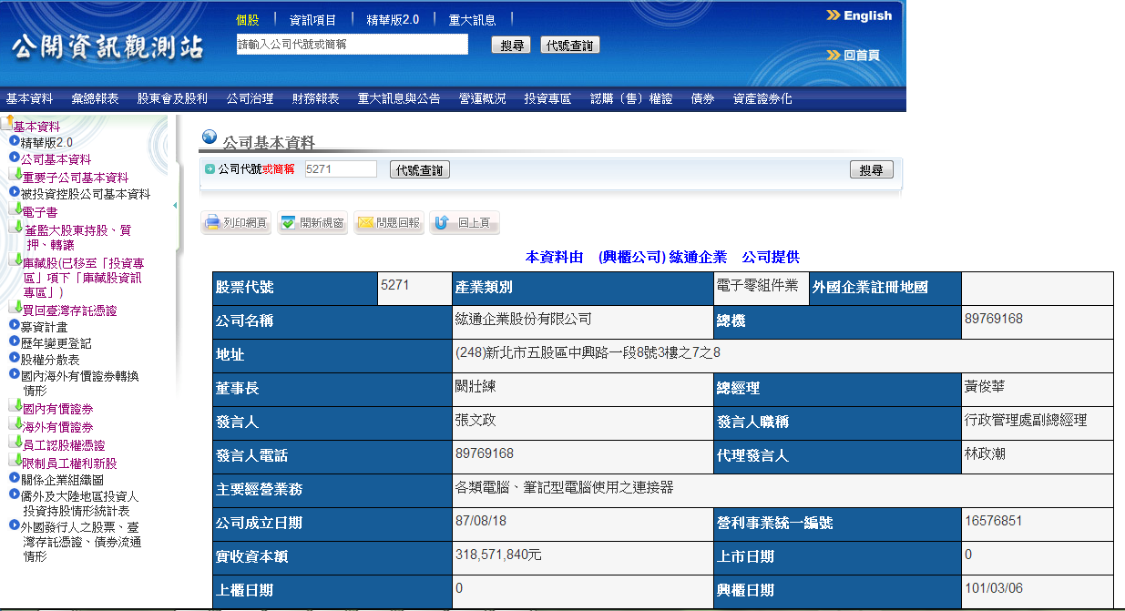The image size is (1125, 611).
Task: Open the 投資專區 menu
Action: (547, 98)
